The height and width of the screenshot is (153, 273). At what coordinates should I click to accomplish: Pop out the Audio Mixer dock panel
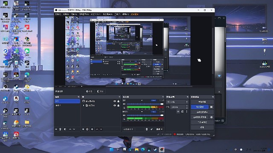(x=163, y=97)
